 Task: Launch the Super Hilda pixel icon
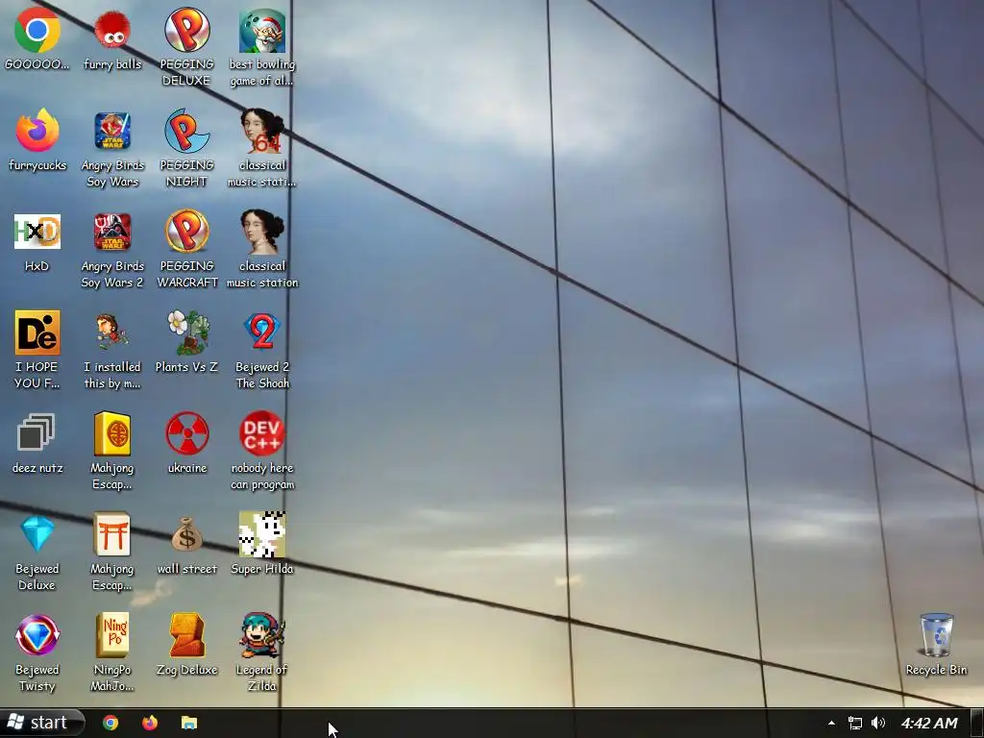click(x=262, y=534)
